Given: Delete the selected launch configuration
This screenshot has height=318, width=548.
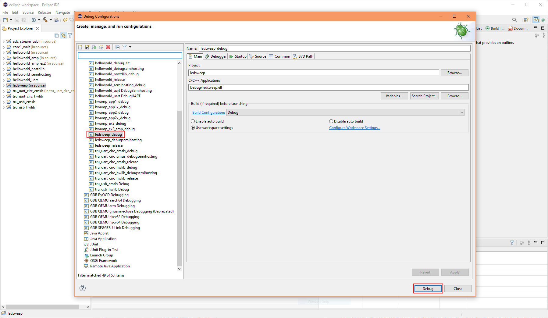Looking at the screenshot, I should [x=108, y=47].
